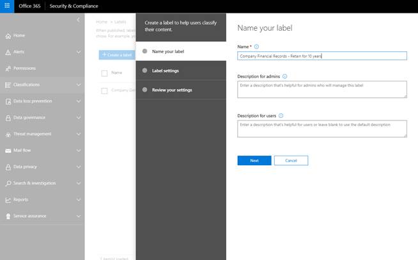Check the Name column header checkbox
Image resolution: width=418 pixels, height=260 pixels.
tap(104, 73)
